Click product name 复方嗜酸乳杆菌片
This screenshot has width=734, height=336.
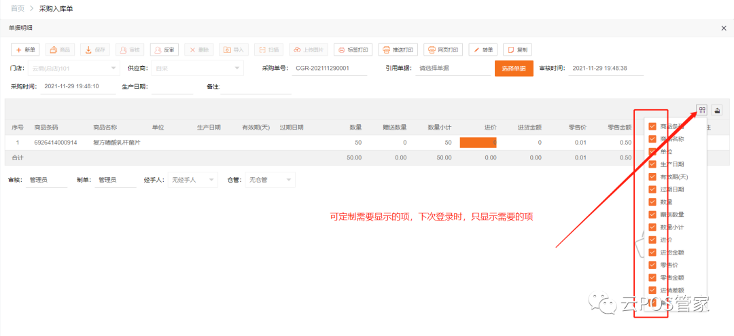[117, 143]
